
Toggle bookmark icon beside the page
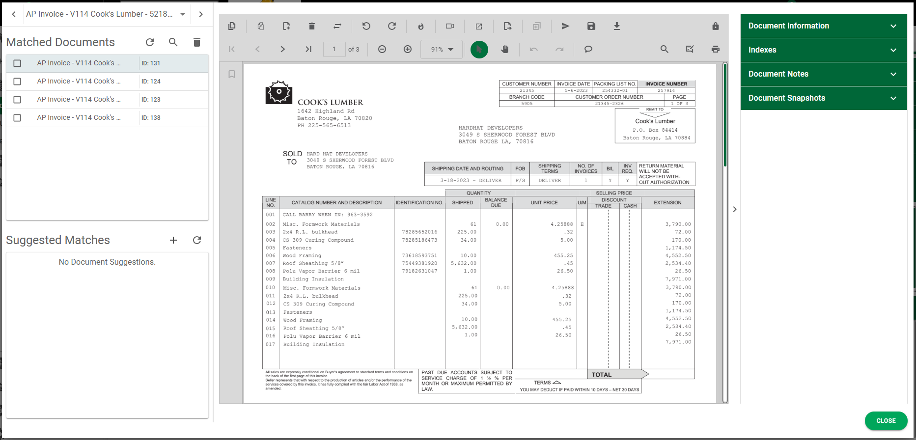coord(232,74)
